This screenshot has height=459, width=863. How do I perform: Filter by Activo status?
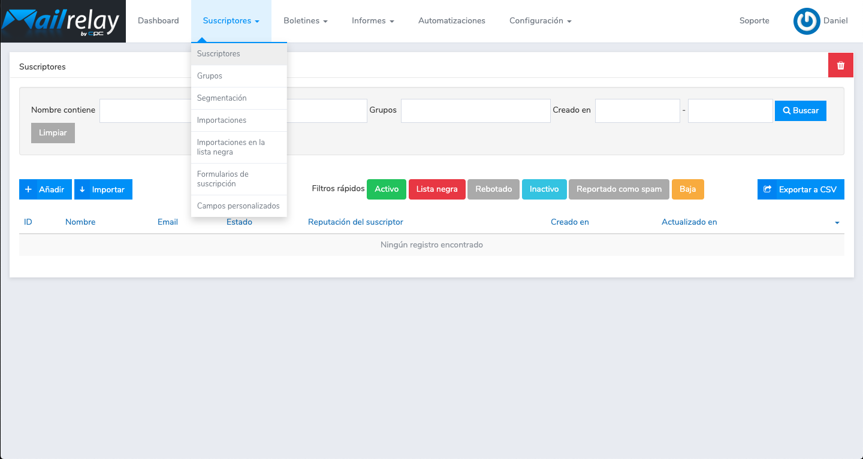pyautogui.click(x=387, y=189)
